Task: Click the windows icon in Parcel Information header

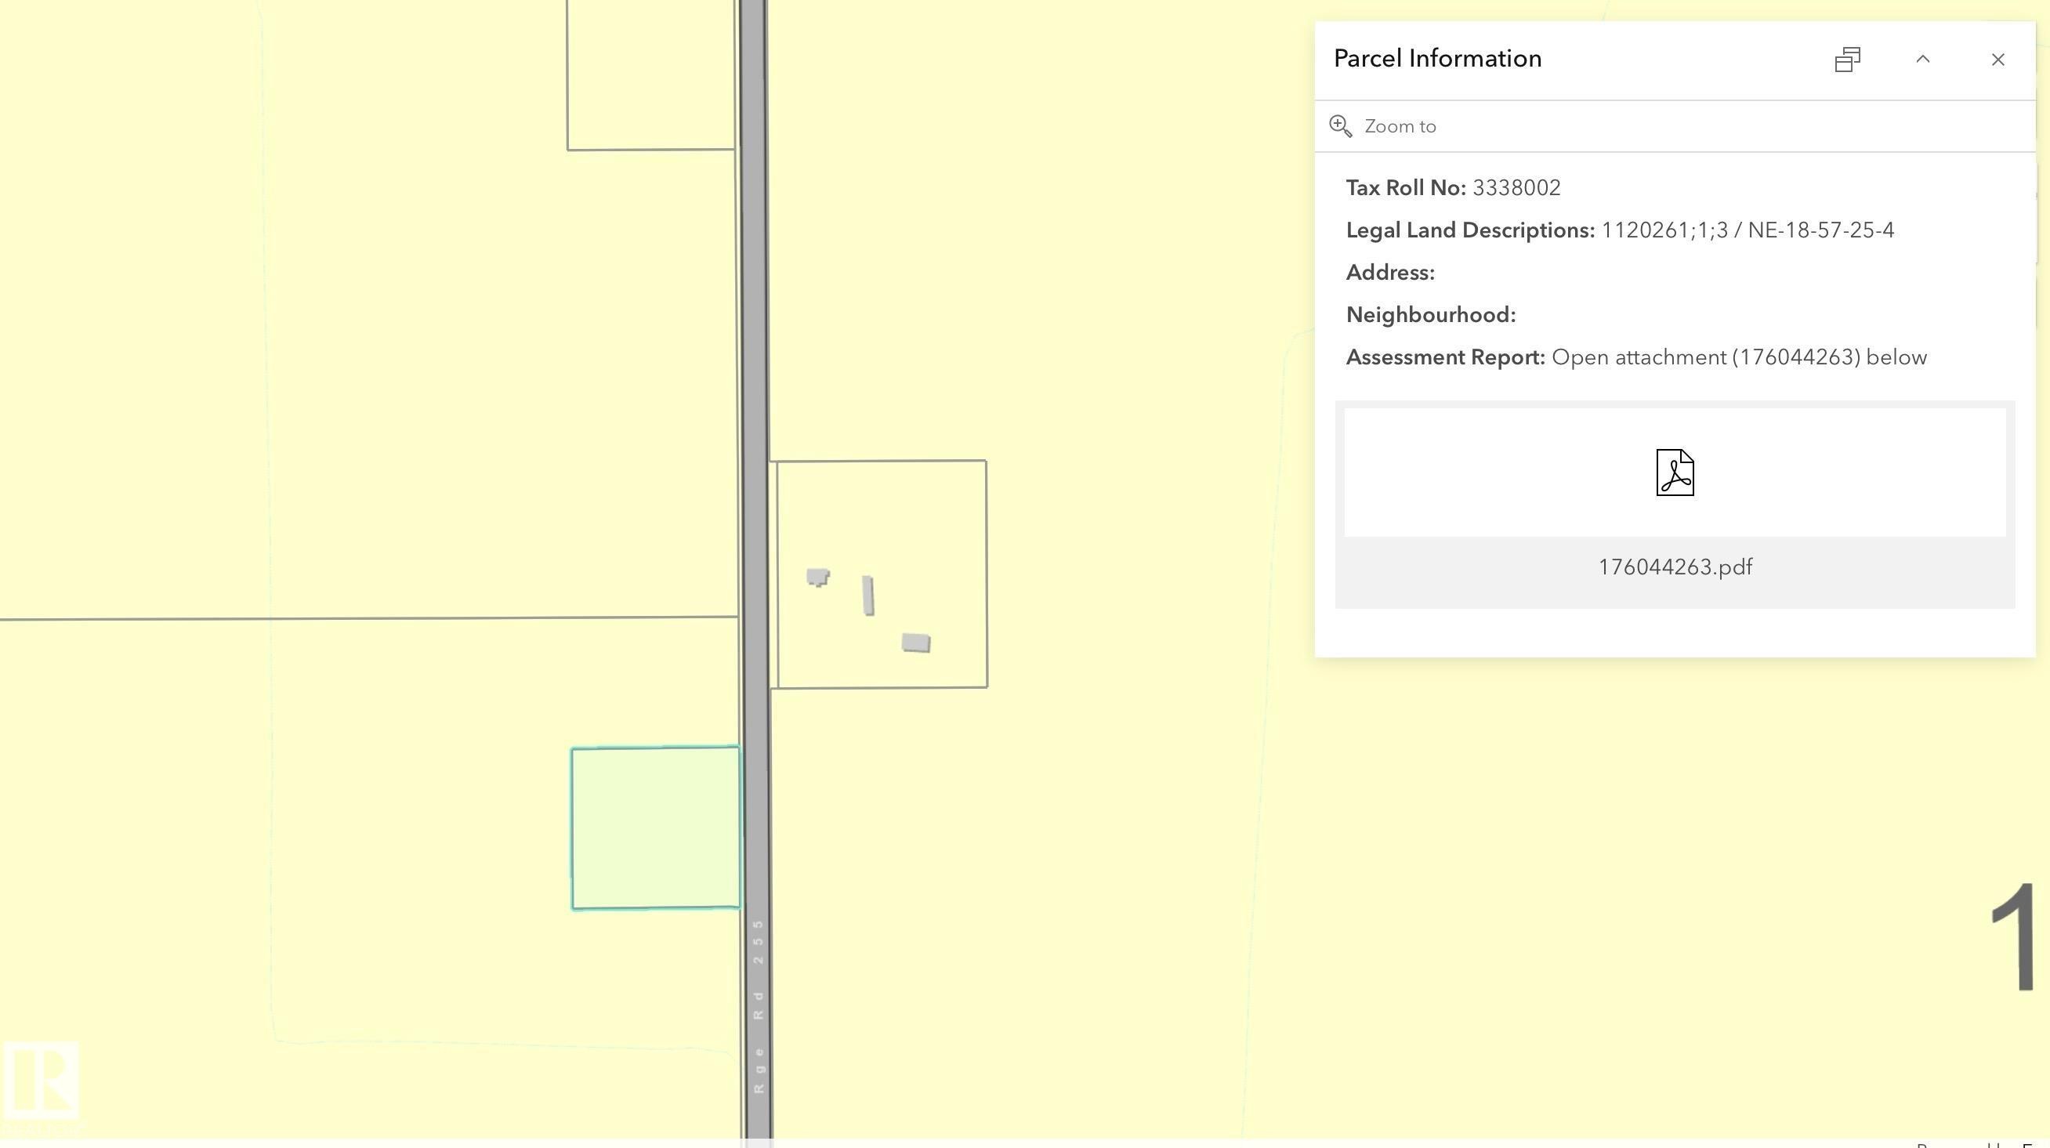Action: point(1848,59)
